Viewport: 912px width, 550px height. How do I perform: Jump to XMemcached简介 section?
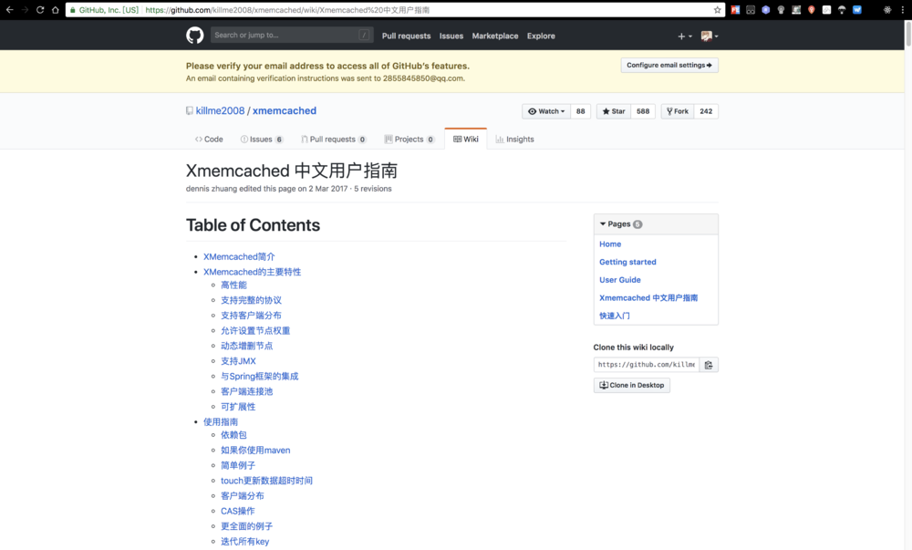[239, 256]
